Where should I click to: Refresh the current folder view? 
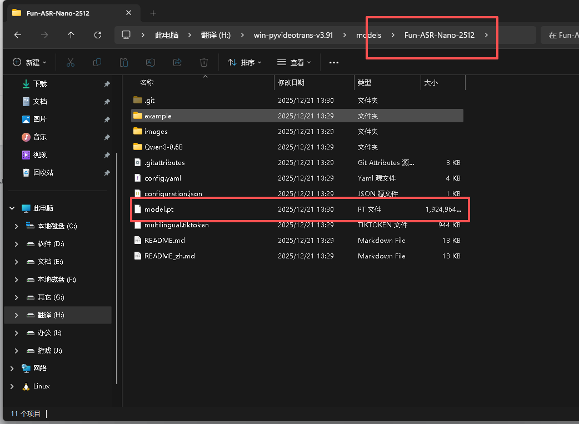tap(98, 35)
